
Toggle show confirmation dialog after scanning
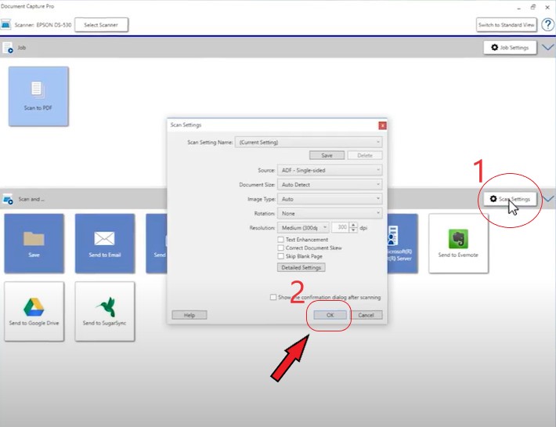pyautogui.click(x=273, y=297)
